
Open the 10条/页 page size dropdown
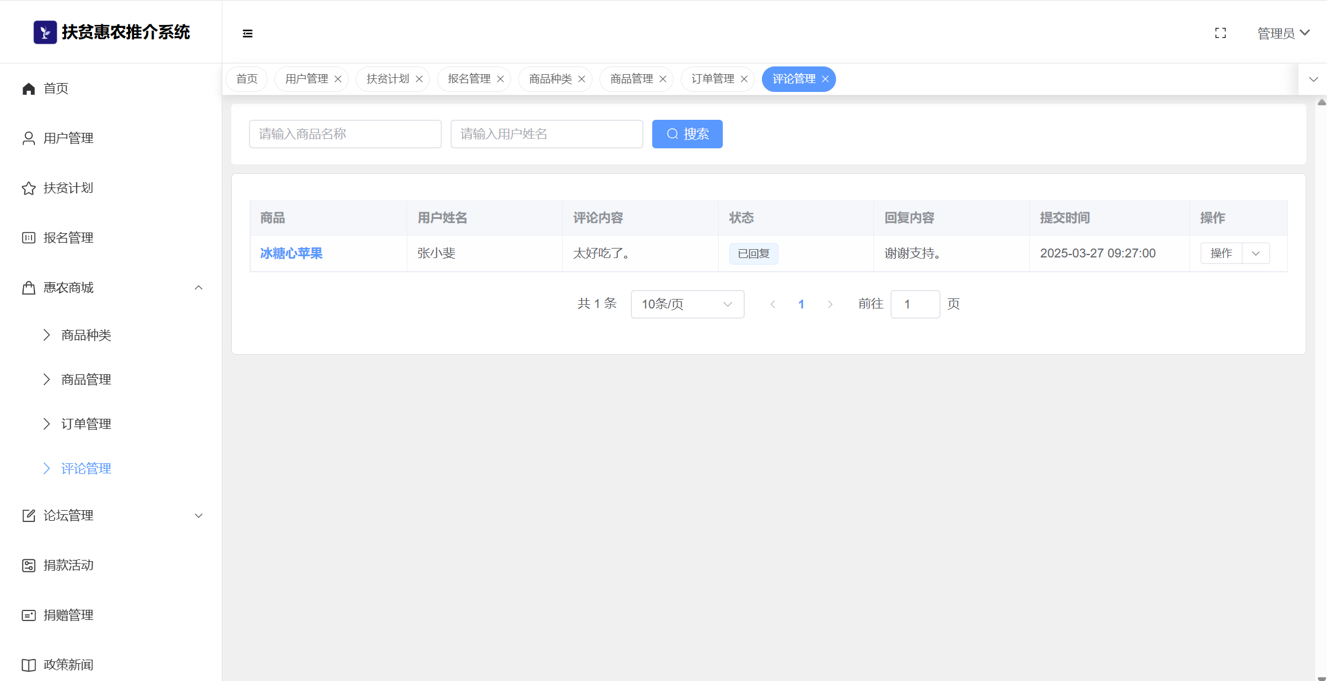687,304
